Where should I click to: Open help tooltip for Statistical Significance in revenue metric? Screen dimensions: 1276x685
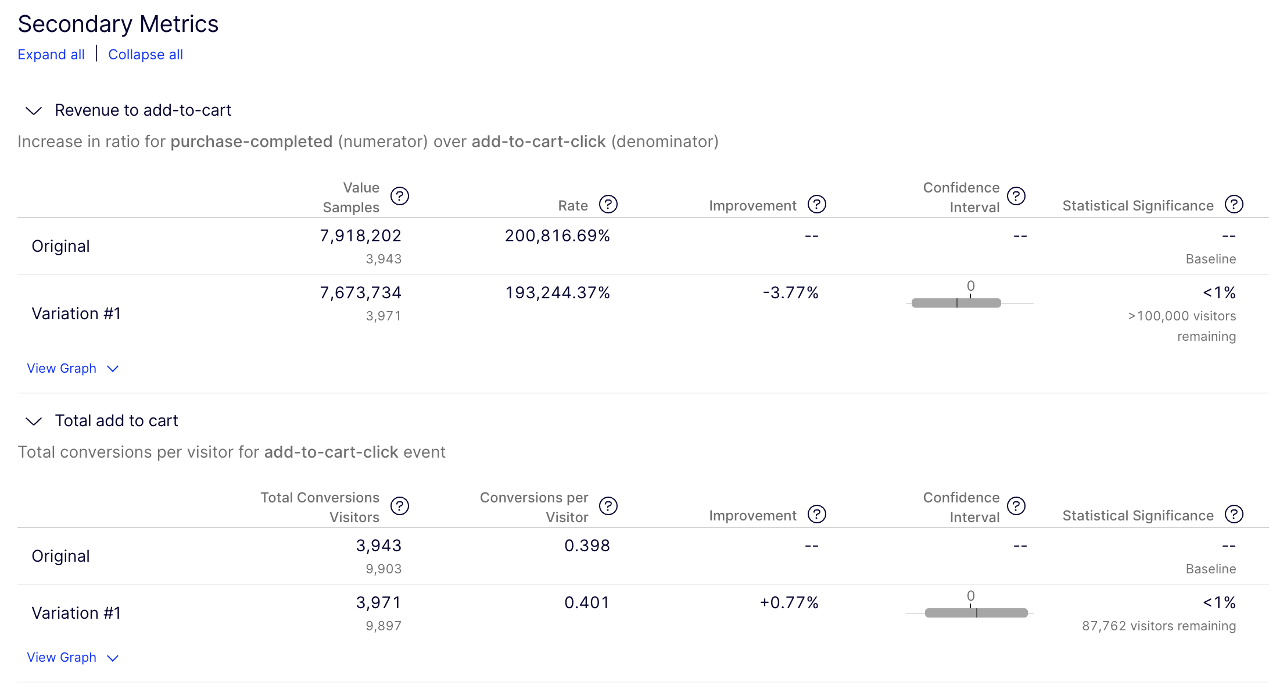click(1235, 204)
